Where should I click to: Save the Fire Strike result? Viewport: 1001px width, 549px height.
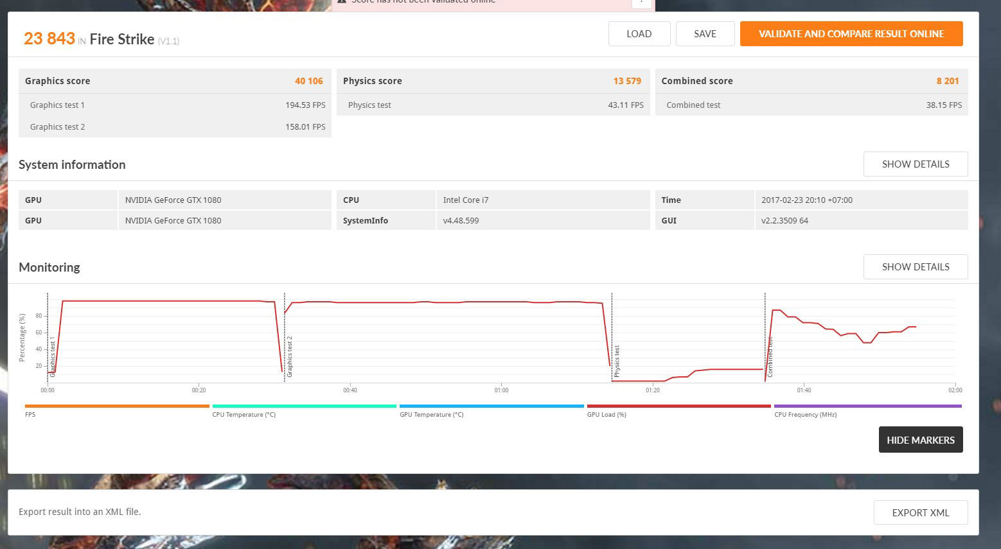pos(705,34)
